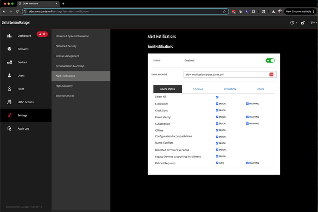Toggle Offline ERROR checkbox
Image resolution: width=318 pixels, height=212 pixels.
[x=217, y=130]
